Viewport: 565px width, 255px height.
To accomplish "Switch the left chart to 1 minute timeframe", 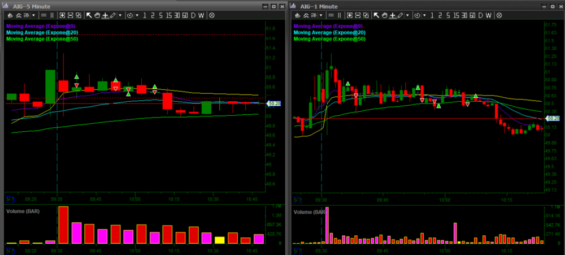I will pos(145,15).
